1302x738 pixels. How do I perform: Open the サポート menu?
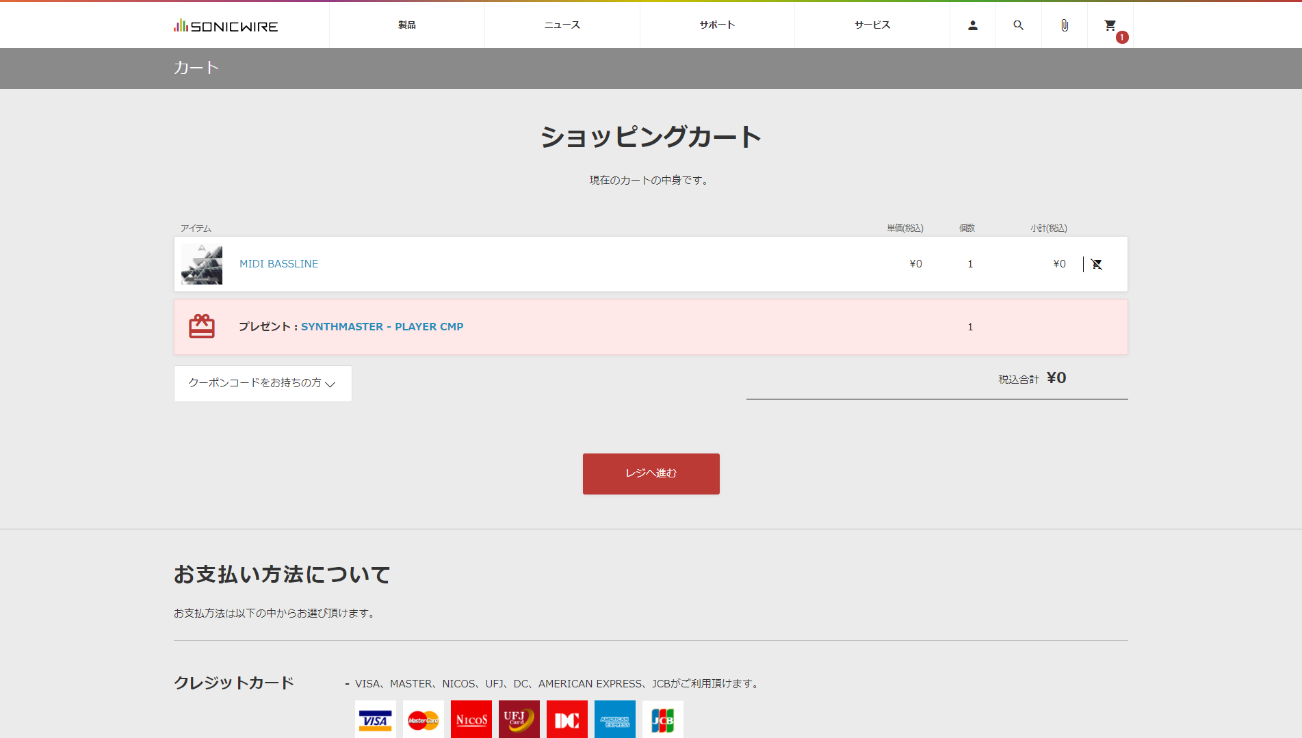click(x=717, y=25)
